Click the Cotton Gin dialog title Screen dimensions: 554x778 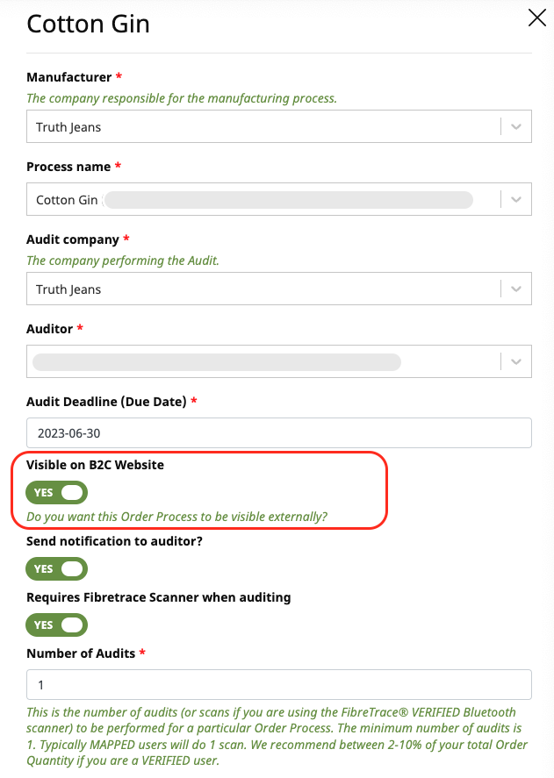[89, 24]
